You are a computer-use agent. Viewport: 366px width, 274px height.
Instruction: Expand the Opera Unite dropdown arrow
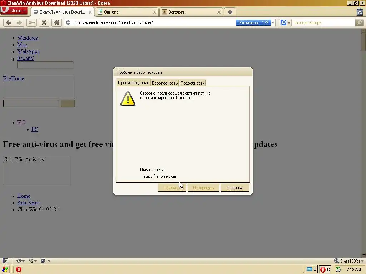(x=35, y=261)
